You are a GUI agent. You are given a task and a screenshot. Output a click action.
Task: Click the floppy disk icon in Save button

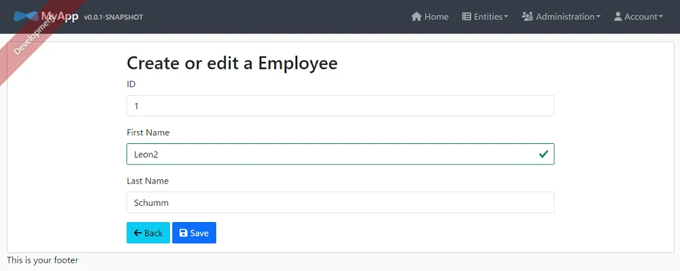coord(184,233)
